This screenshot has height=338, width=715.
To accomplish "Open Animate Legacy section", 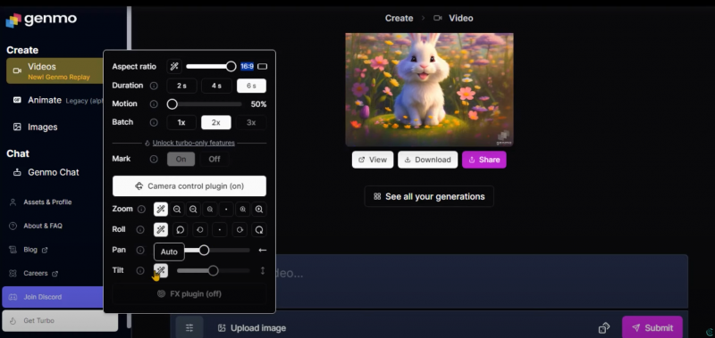I will (x=57, y=100).
